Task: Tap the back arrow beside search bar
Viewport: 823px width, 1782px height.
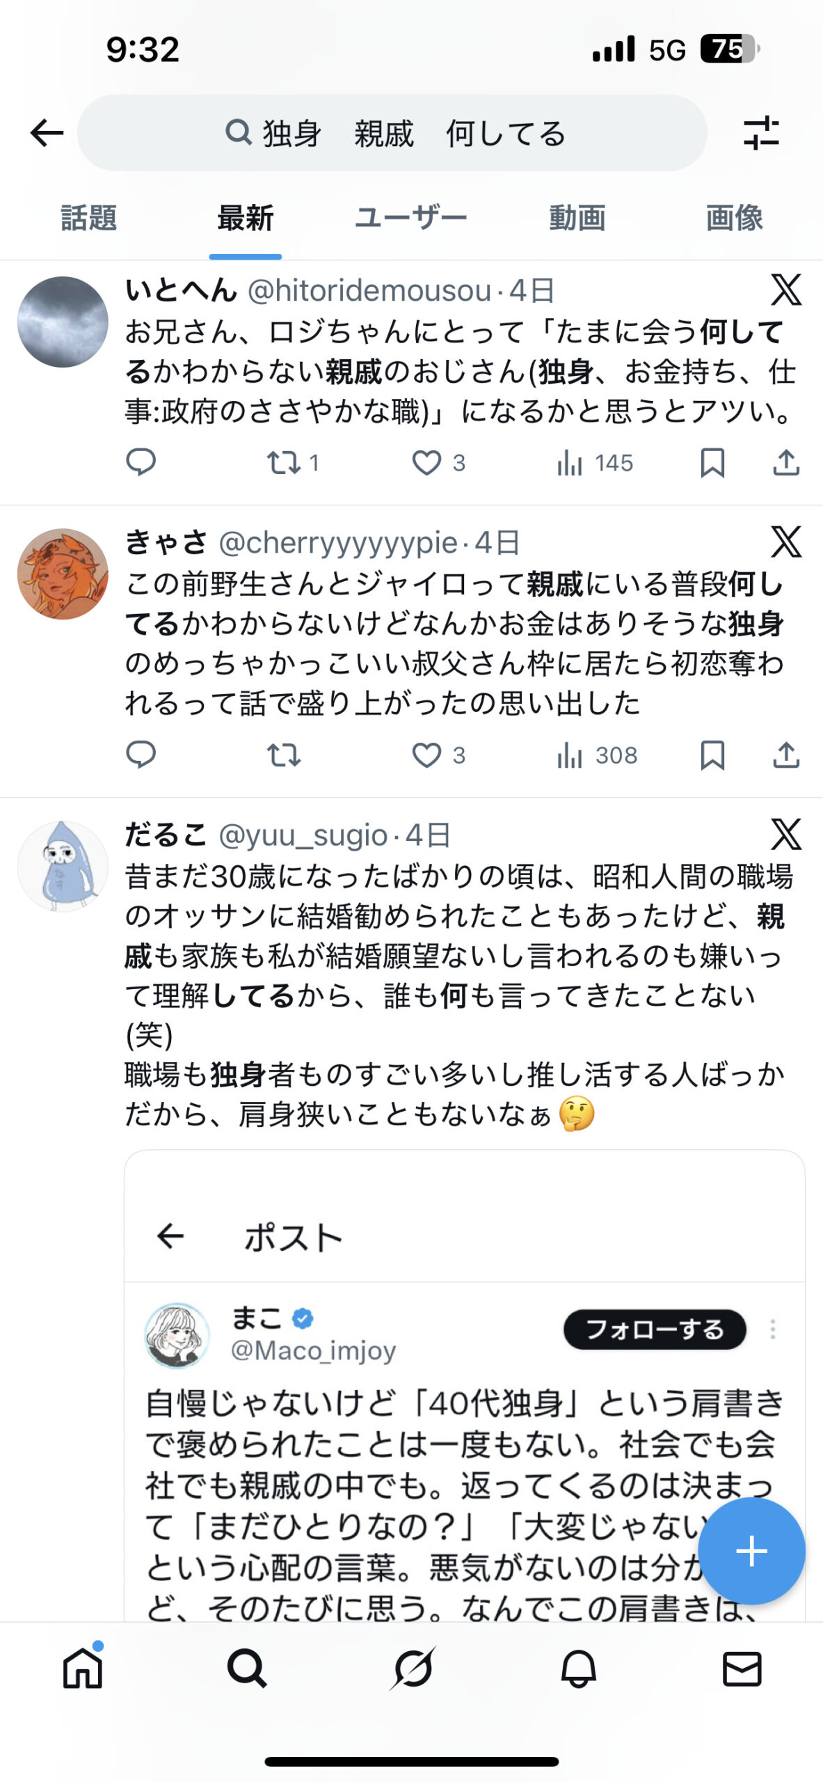Action: coord(47,133)
